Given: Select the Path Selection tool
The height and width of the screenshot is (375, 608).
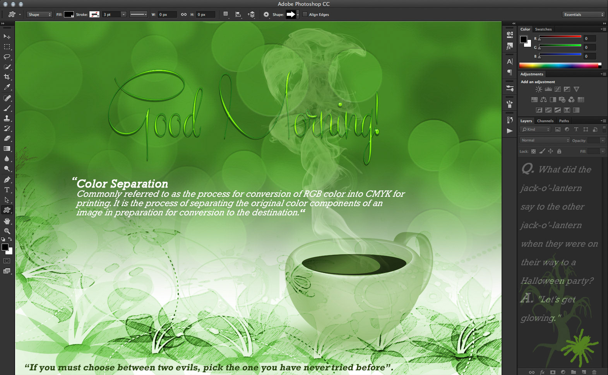Looking at the screenshot, I should point(7,200).
